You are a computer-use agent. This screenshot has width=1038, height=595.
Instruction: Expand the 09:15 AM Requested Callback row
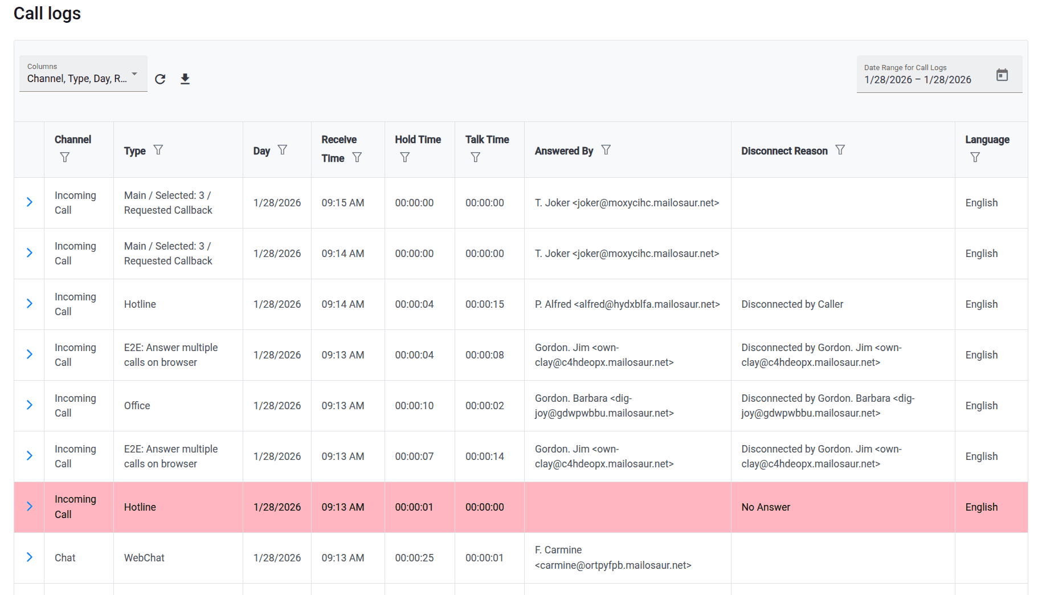point(30,202)
